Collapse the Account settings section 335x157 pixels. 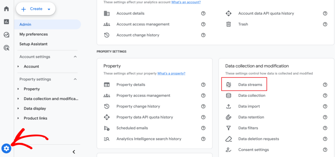pyautogui.click(x=75, y=57)
